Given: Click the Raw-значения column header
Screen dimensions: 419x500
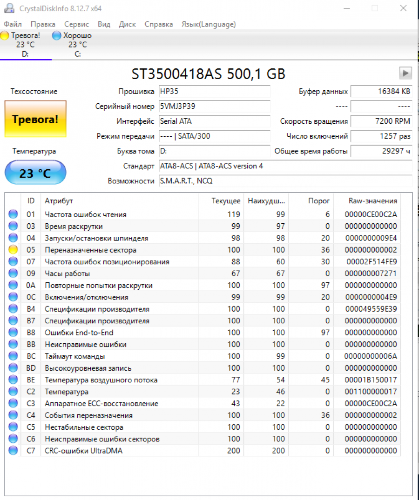Looking at the screenshot, I should (x=372, y=201).
